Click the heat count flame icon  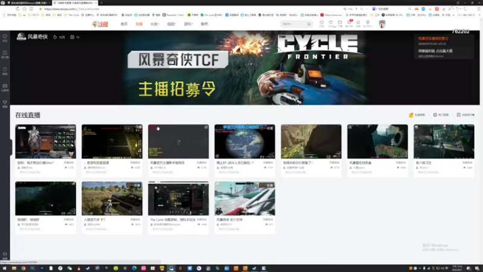[x=55, y=37]
